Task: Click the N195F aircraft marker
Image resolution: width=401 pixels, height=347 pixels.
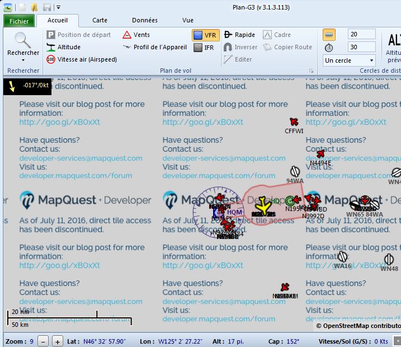Action: tap(296, 200)
